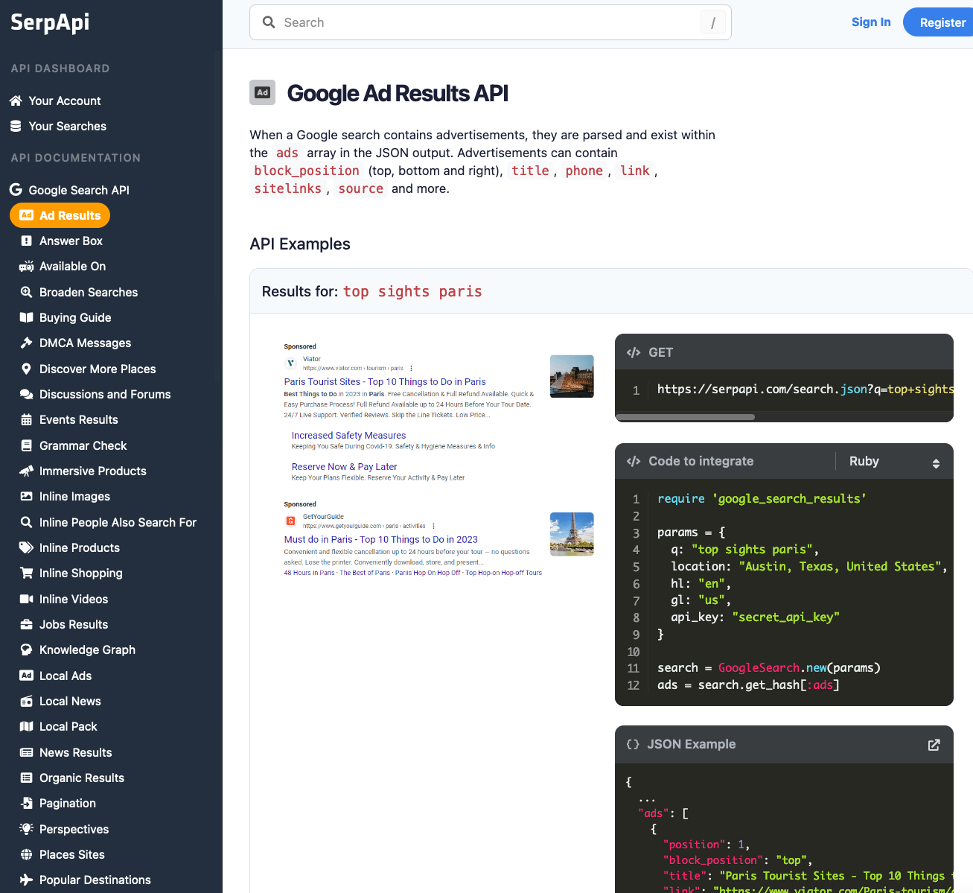Click the Inline Videos camera icon
The height and width of the screenshot is (893, 973).
[x=26, y=599]
